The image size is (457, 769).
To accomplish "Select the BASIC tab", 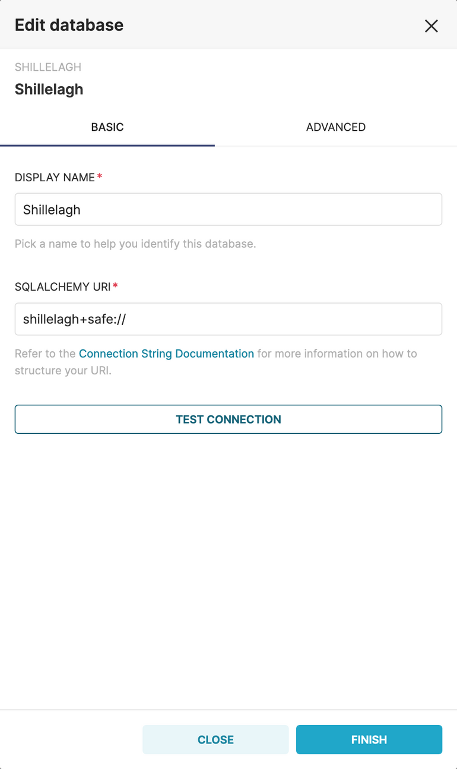I will click(107, 127).
